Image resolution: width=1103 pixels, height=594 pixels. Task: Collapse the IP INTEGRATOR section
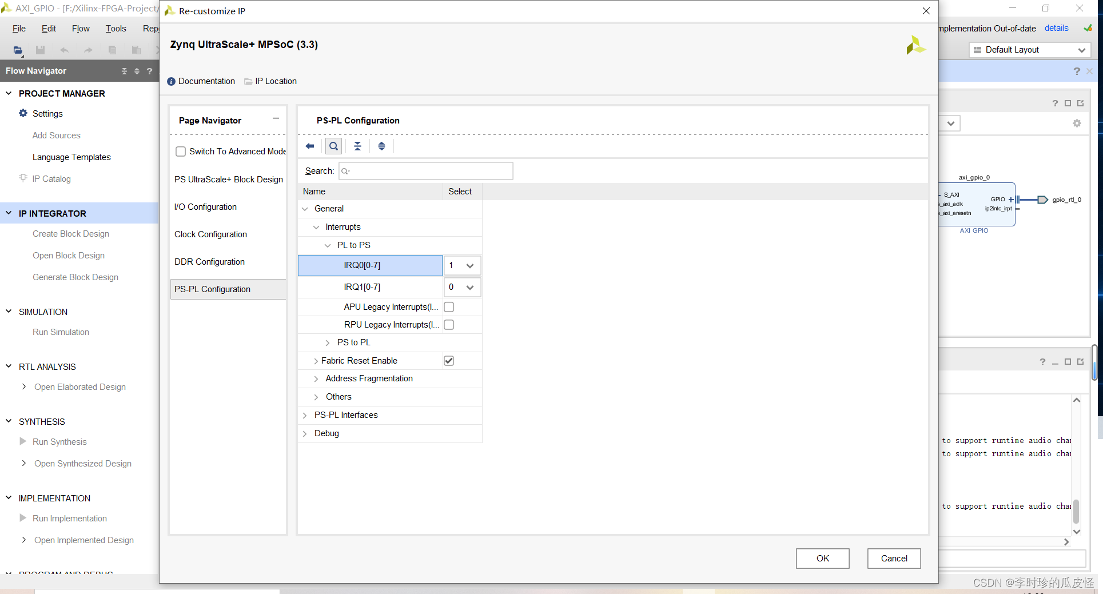[9, 213]
